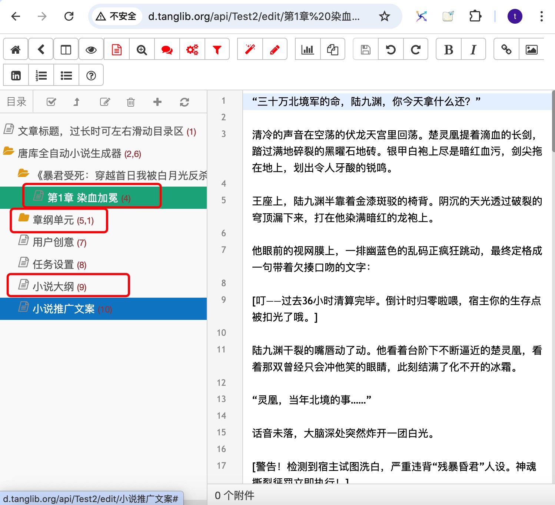
Task: Select the red magic wand tool
Action: pyautogui.click(x=250, y=49)
